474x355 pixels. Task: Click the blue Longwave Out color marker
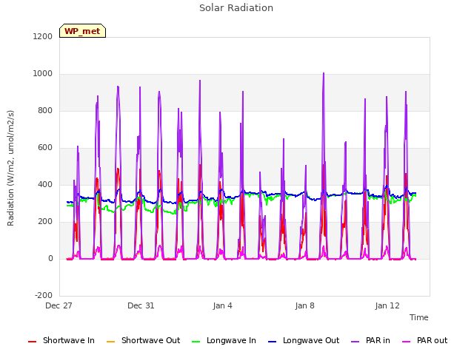(272, 342)
